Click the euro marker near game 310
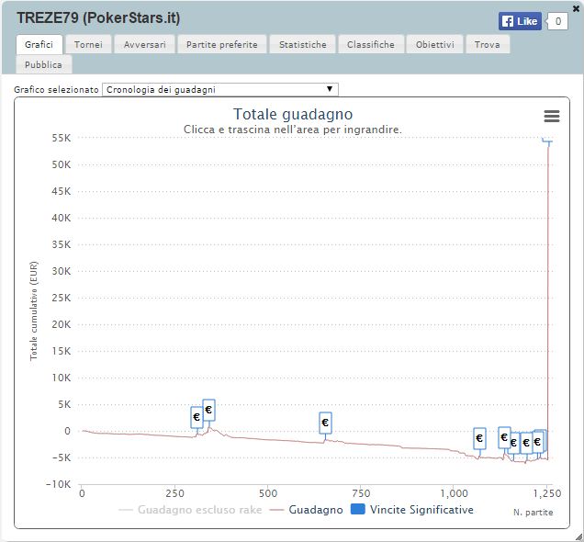This screenshot has height=542, width=584. 197,417
